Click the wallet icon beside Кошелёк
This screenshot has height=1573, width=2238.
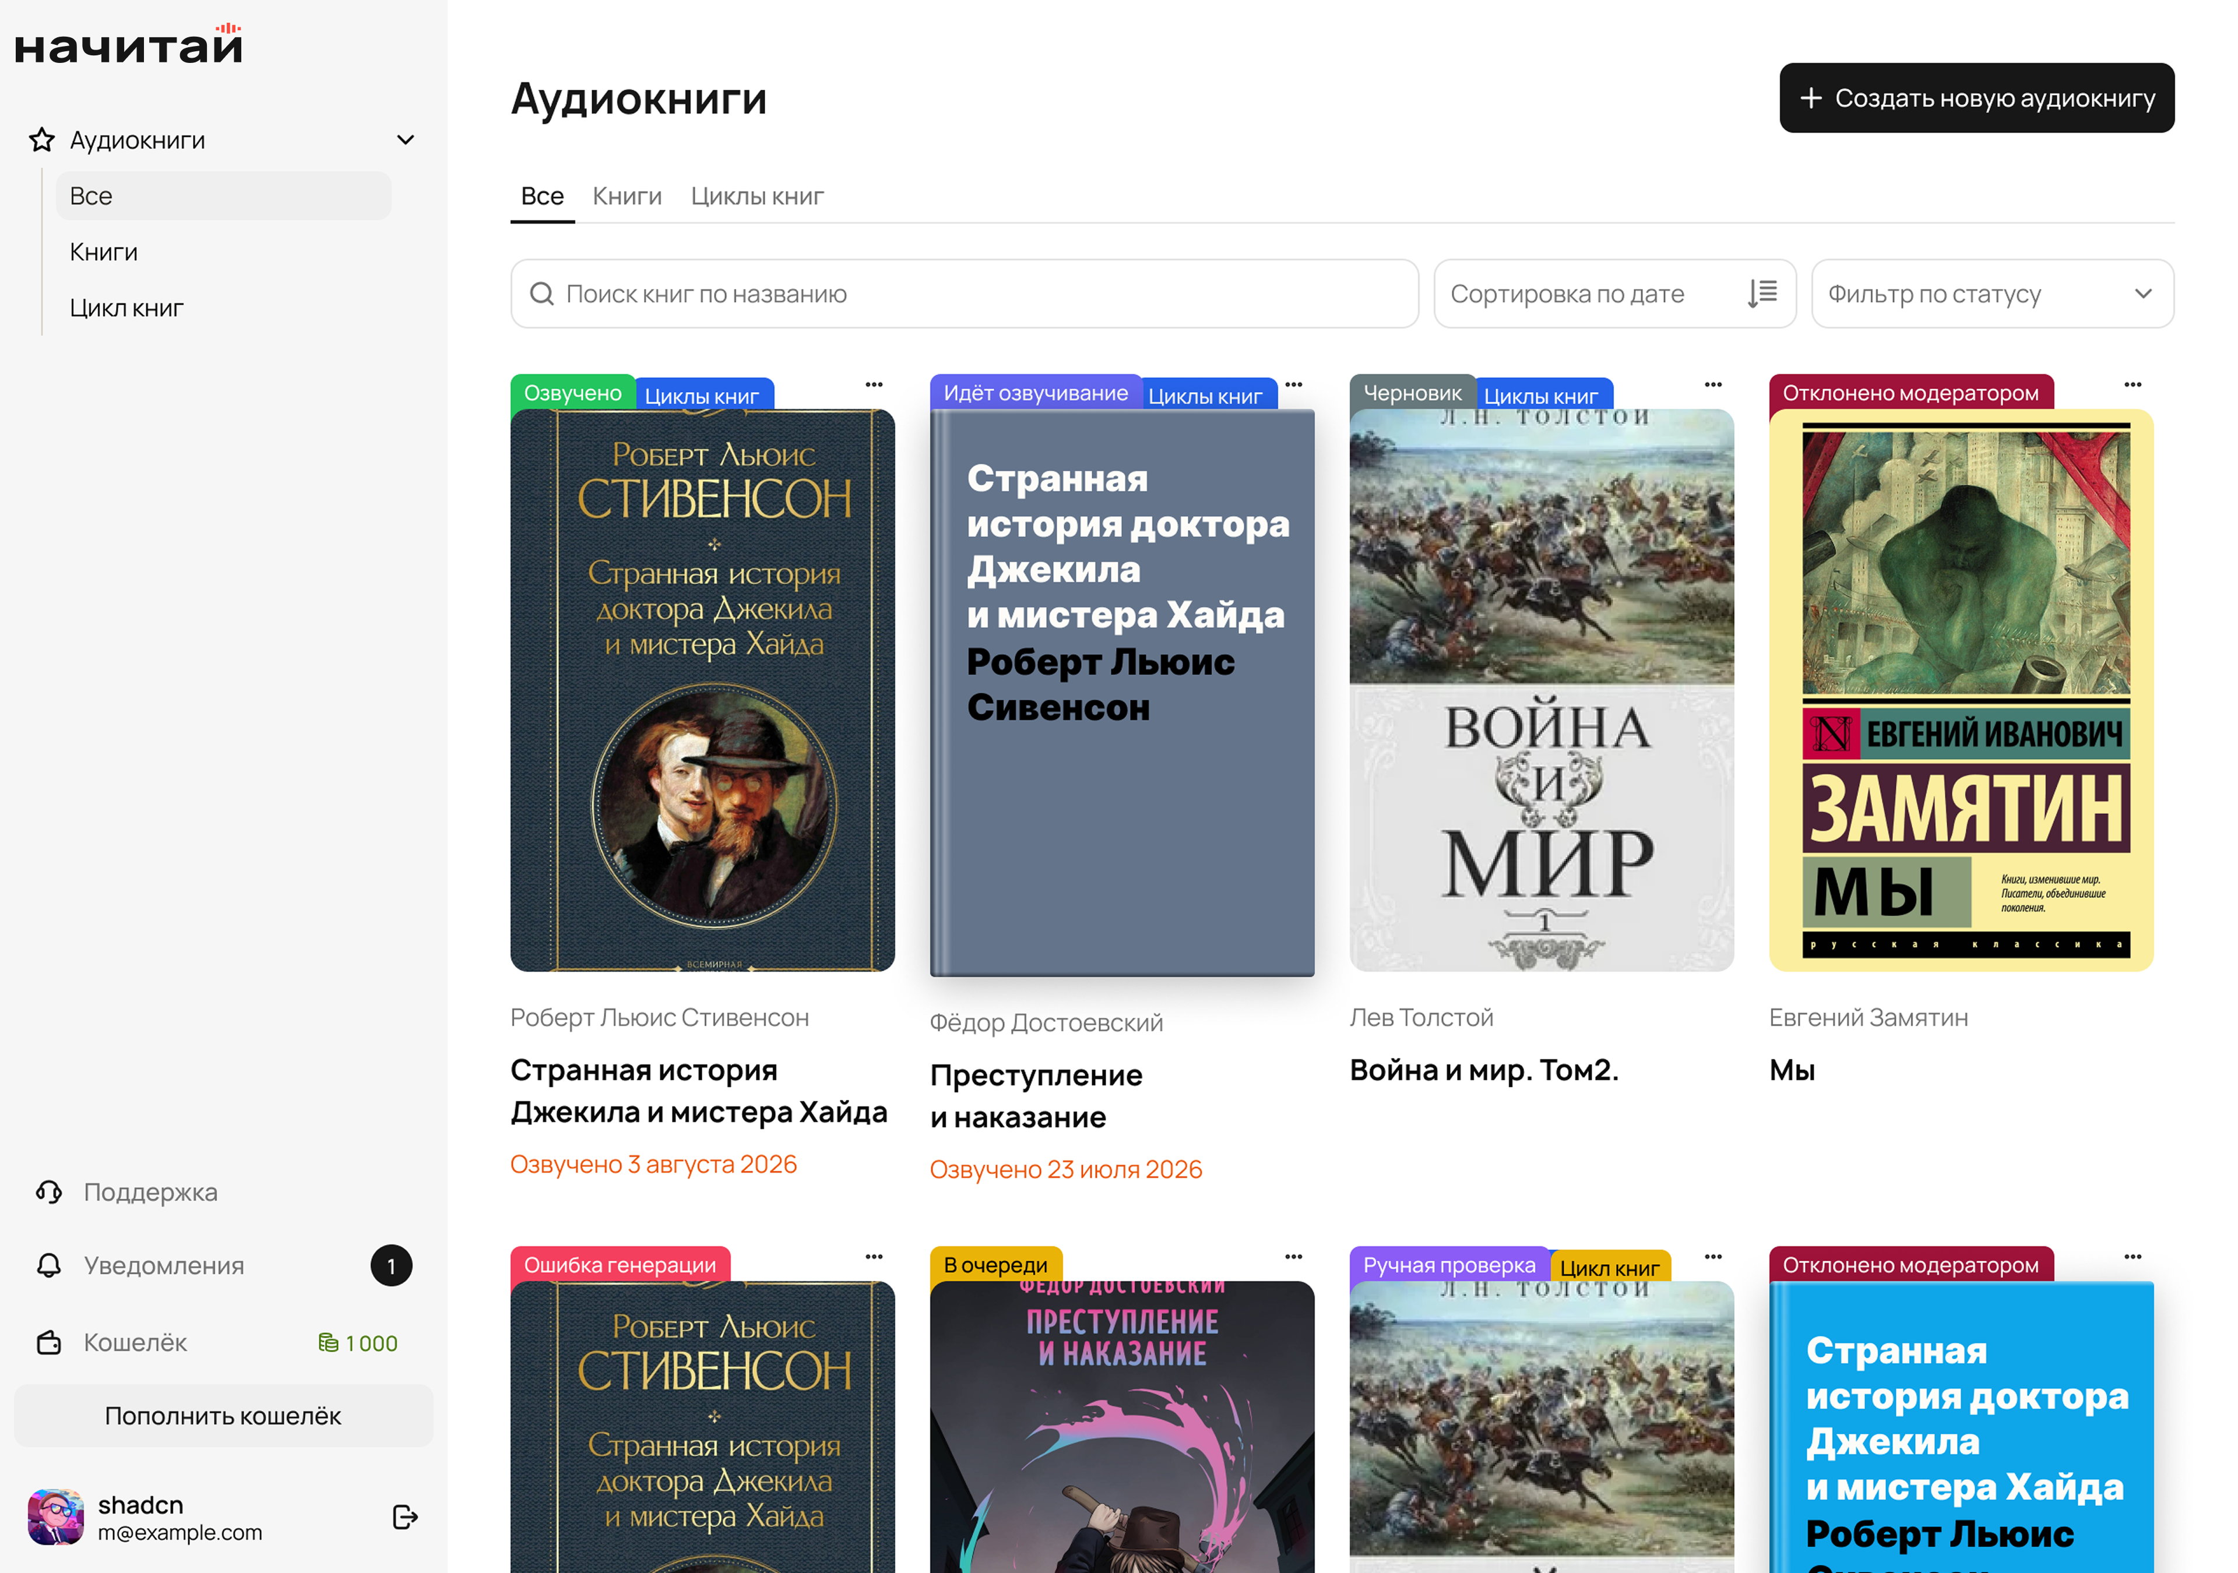pos(49,1342)
